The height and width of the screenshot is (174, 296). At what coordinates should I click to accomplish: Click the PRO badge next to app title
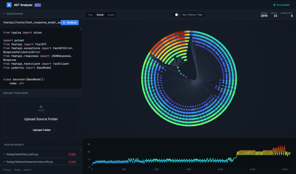(38, 5)
